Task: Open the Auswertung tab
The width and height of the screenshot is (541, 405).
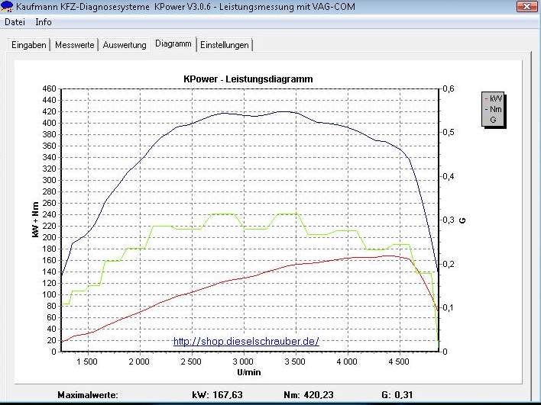Action: pos(125,45)
